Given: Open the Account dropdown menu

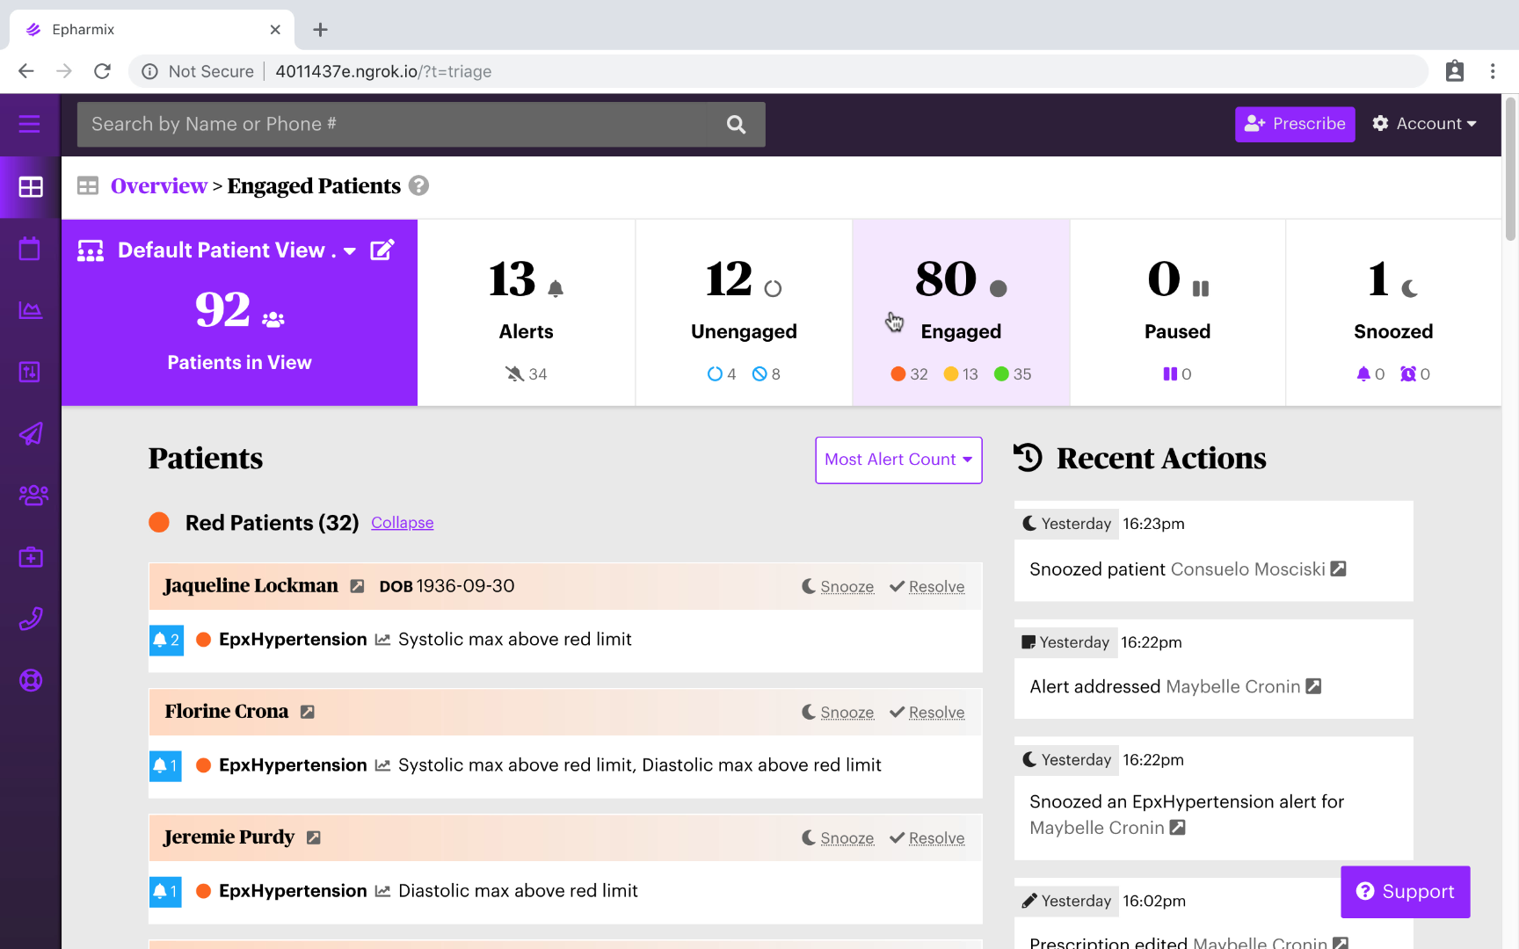Looking at the screenshot, I should [1424, 124].
